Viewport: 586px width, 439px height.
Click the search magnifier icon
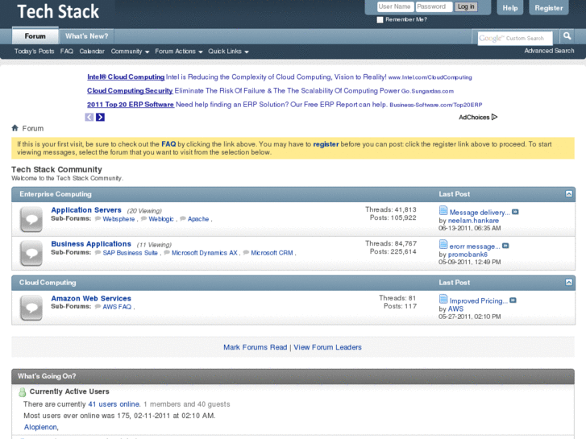pos(567,36)
